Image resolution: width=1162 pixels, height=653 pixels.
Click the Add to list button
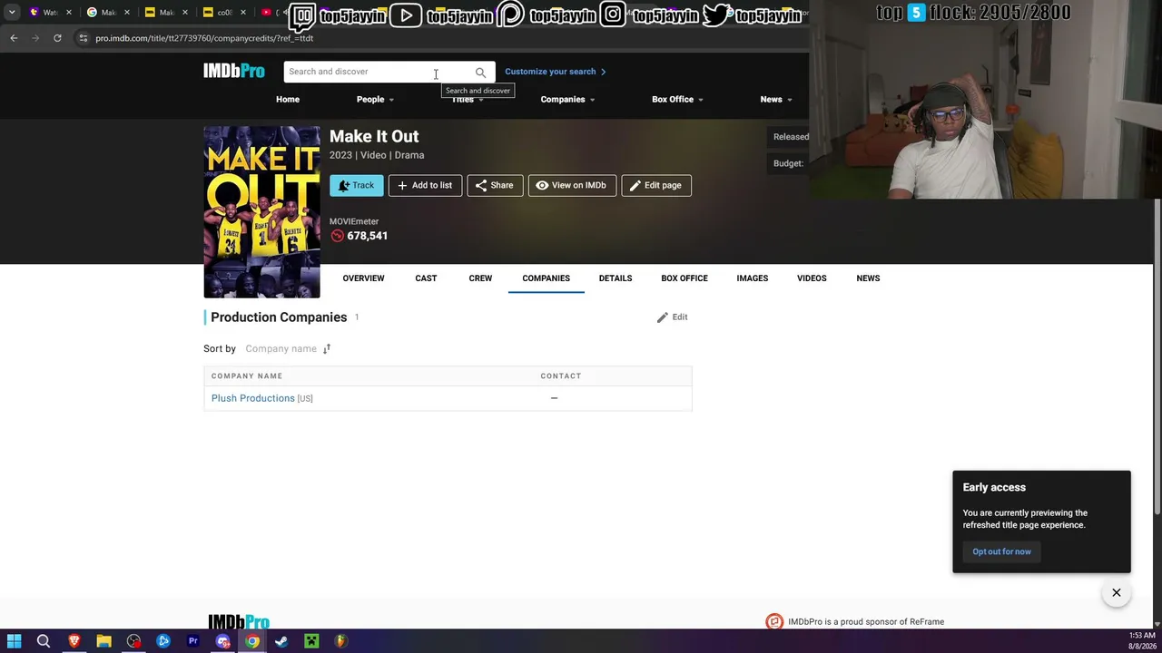click(x=425, y=185)
